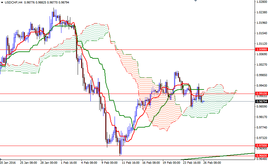Click the 1.00690 price scale value

click(x=262, y=54)
